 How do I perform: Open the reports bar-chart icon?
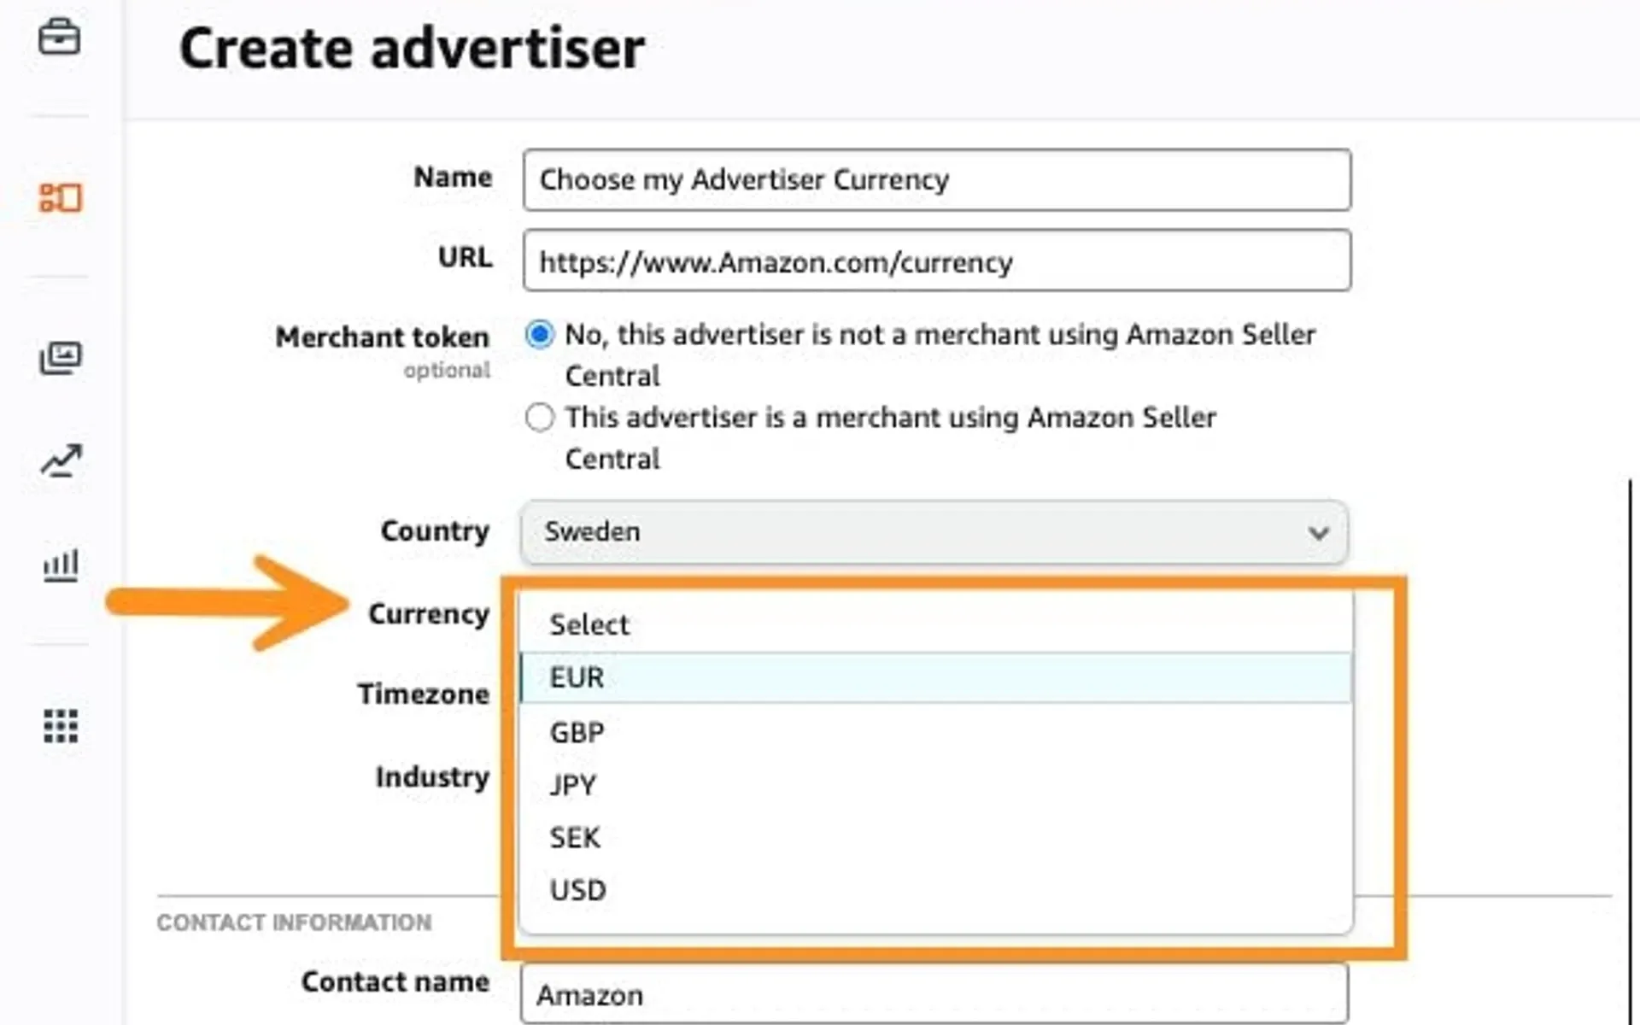(x=60, y=565)
